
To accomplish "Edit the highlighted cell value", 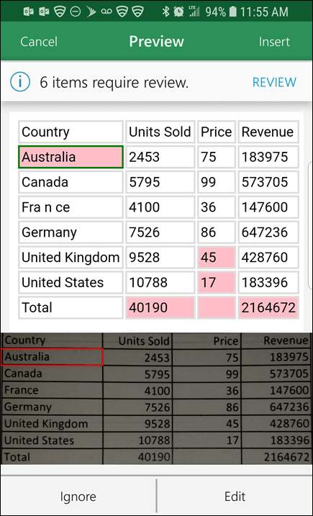I will click(x=235, y=497).
